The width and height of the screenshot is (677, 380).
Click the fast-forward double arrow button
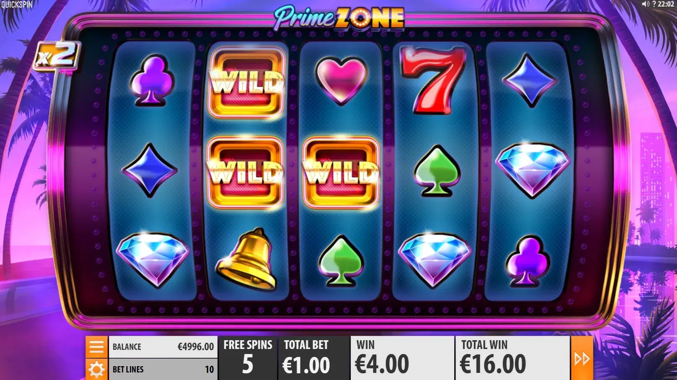pos(582,359)
